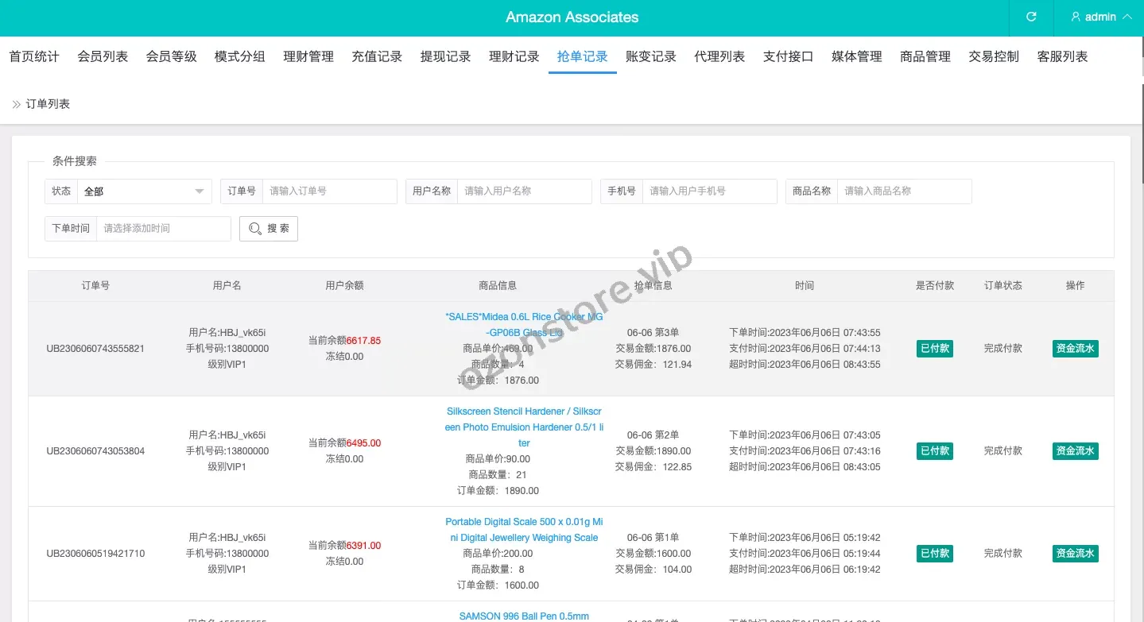Screen dimensions: 1144x622
Task: Switch to the 首页统计 tab
Action: pyautogui.click(x=34, y=56)
